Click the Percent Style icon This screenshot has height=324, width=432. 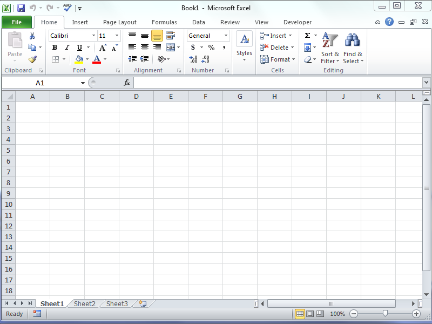211,48
